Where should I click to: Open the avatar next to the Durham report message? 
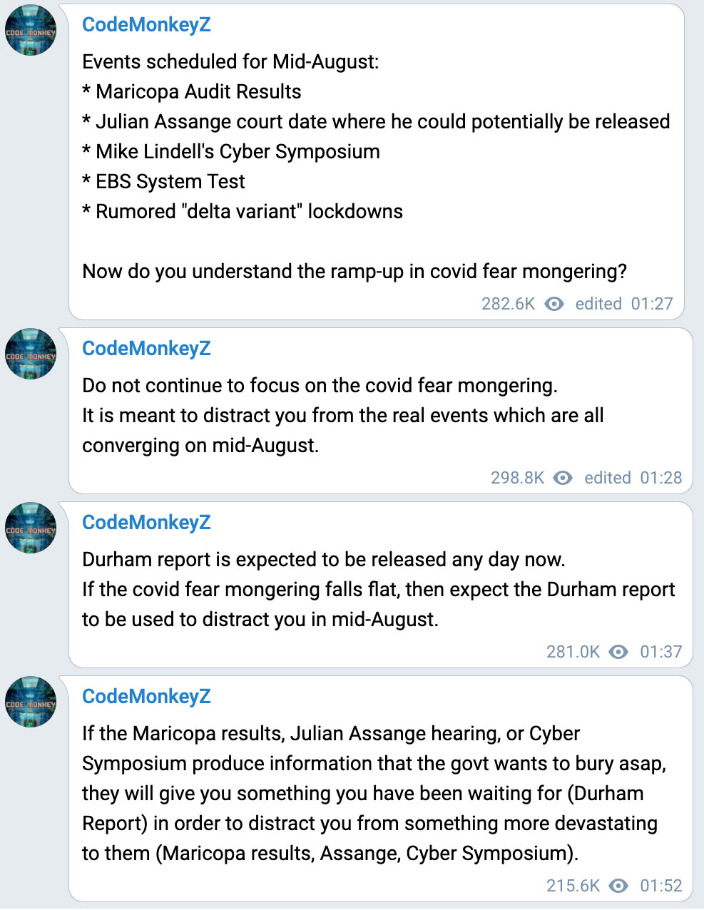pos(31,528)
